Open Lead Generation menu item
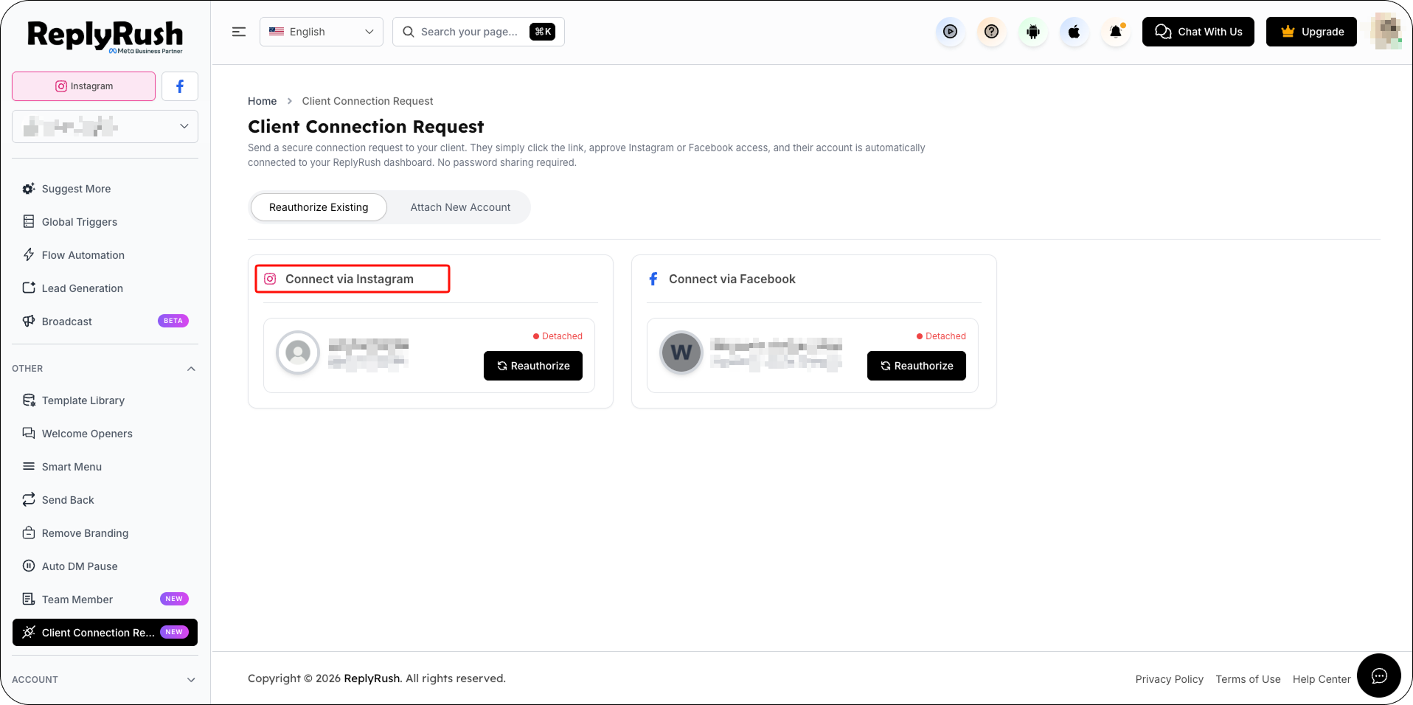 coord(105,288)
